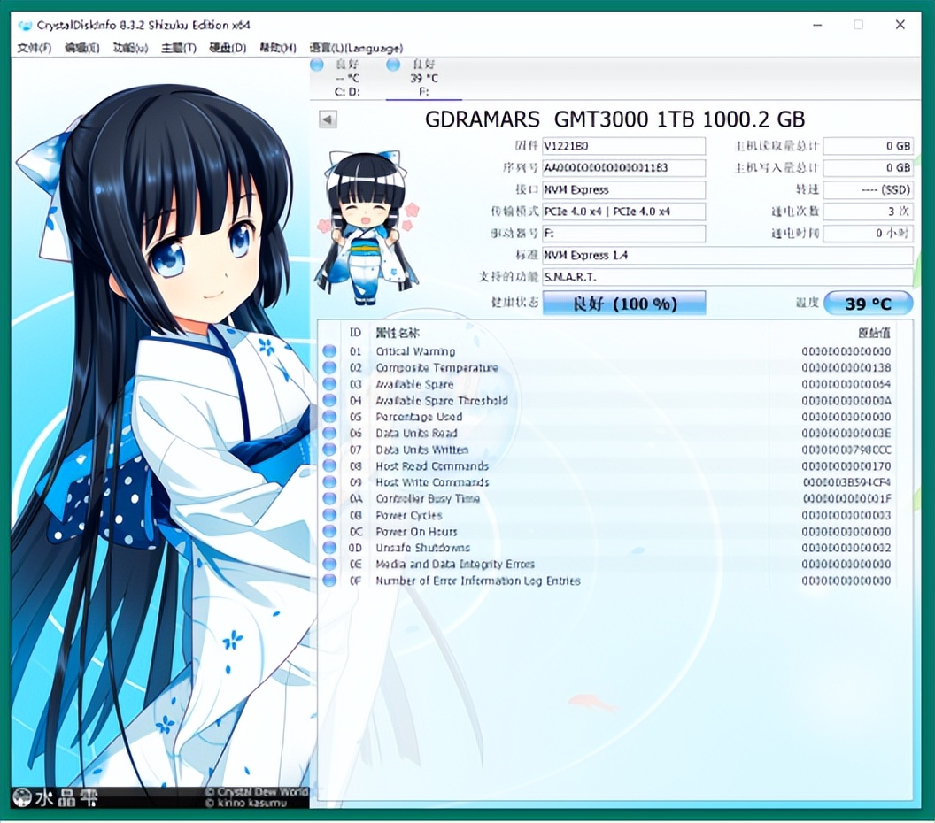The image size is (935, 823).
Task: Click the blue indicator next to Composite Temperature
Action: [x=328, y=367]
